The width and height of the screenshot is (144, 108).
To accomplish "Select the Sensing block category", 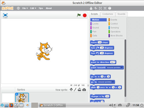I will [114, 28].
